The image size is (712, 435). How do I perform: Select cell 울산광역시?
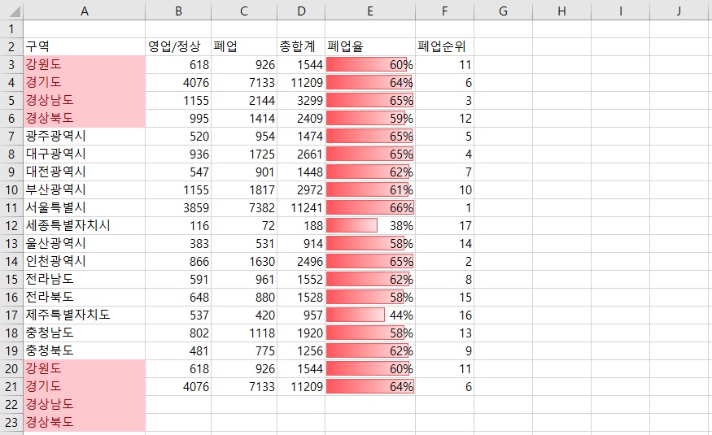click(84, 244)
